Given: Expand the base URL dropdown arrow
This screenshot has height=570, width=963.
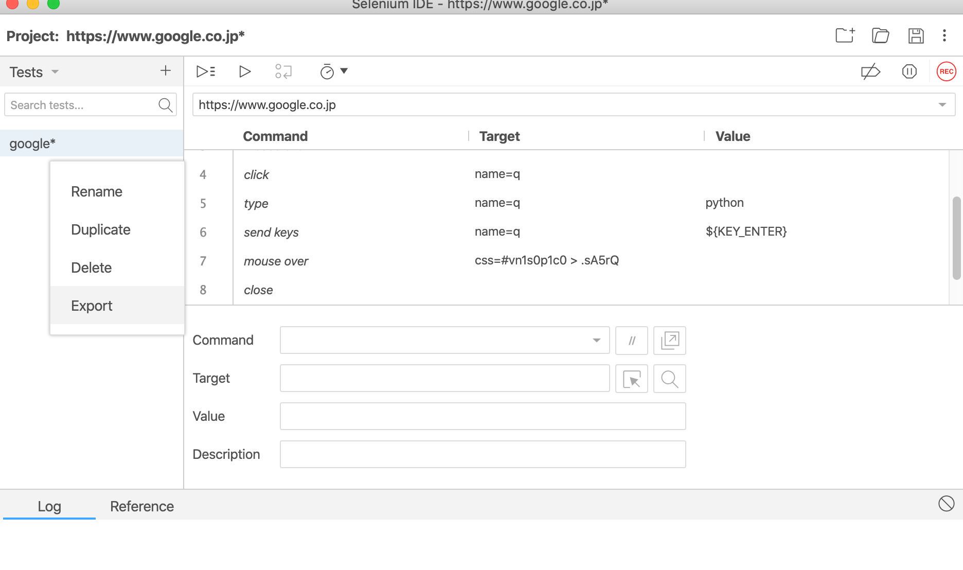Looking at the screenshot, I should pyautogui.click(x=942, y=105).
